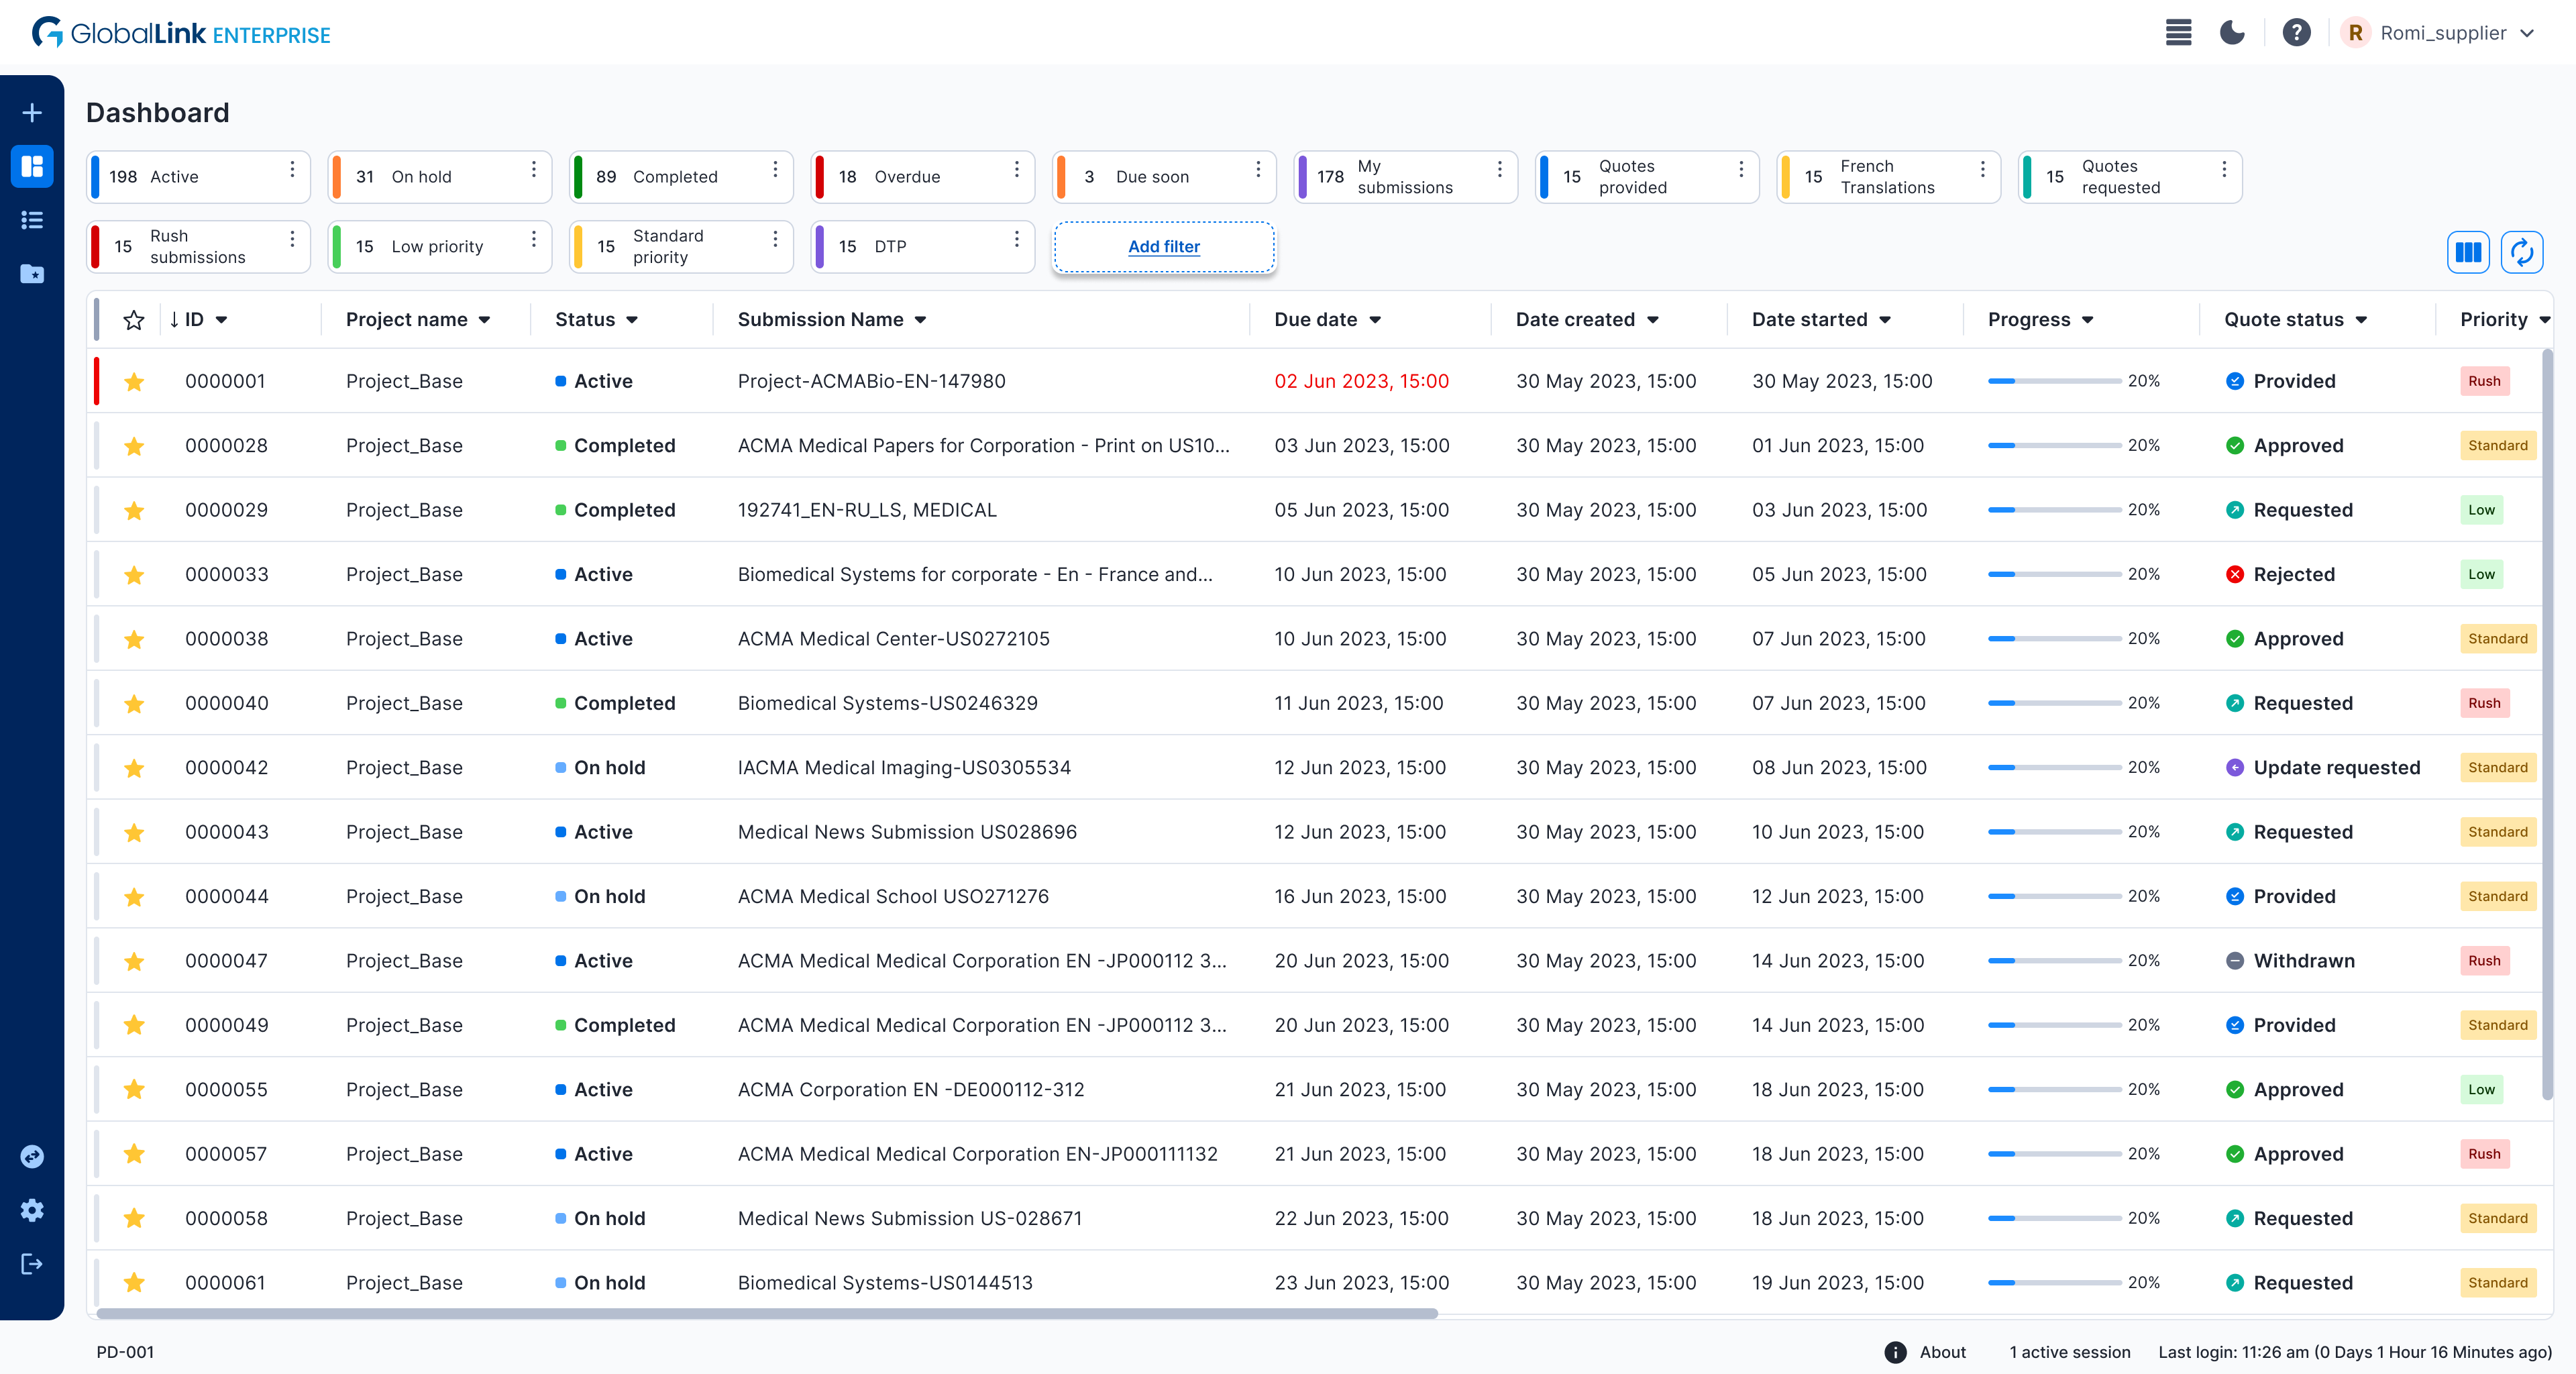Toggle dark mode moon icon
Screen dimensions: 2576x1374
click(x=2232, y=33)
